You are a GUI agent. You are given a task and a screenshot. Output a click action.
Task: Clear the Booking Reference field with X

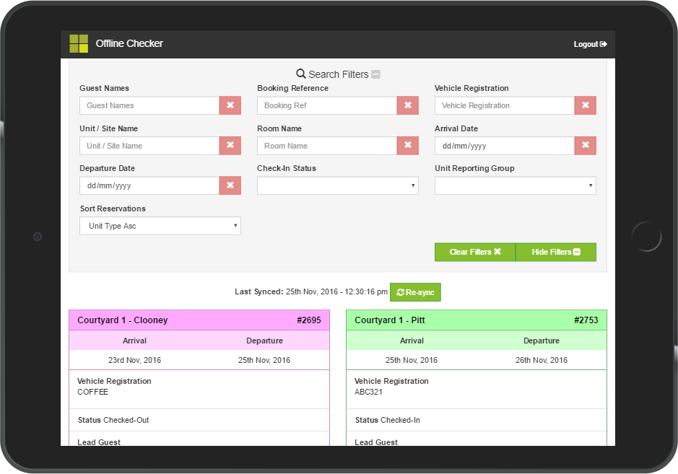pyautogui.click(x=407, y=105)
